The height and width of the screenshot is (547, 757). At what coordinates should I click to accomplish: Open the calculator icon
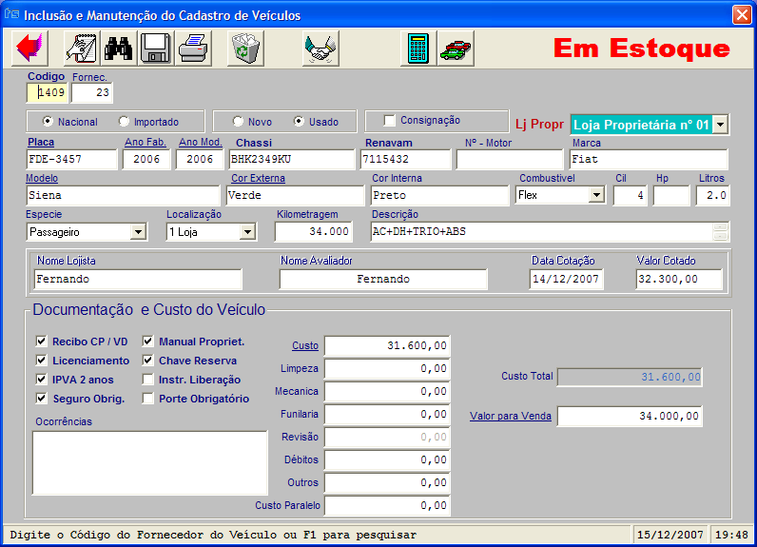pos(418,48)
